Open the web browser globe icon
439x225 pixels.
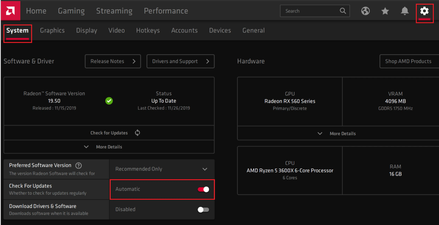[x=365, y=11]
